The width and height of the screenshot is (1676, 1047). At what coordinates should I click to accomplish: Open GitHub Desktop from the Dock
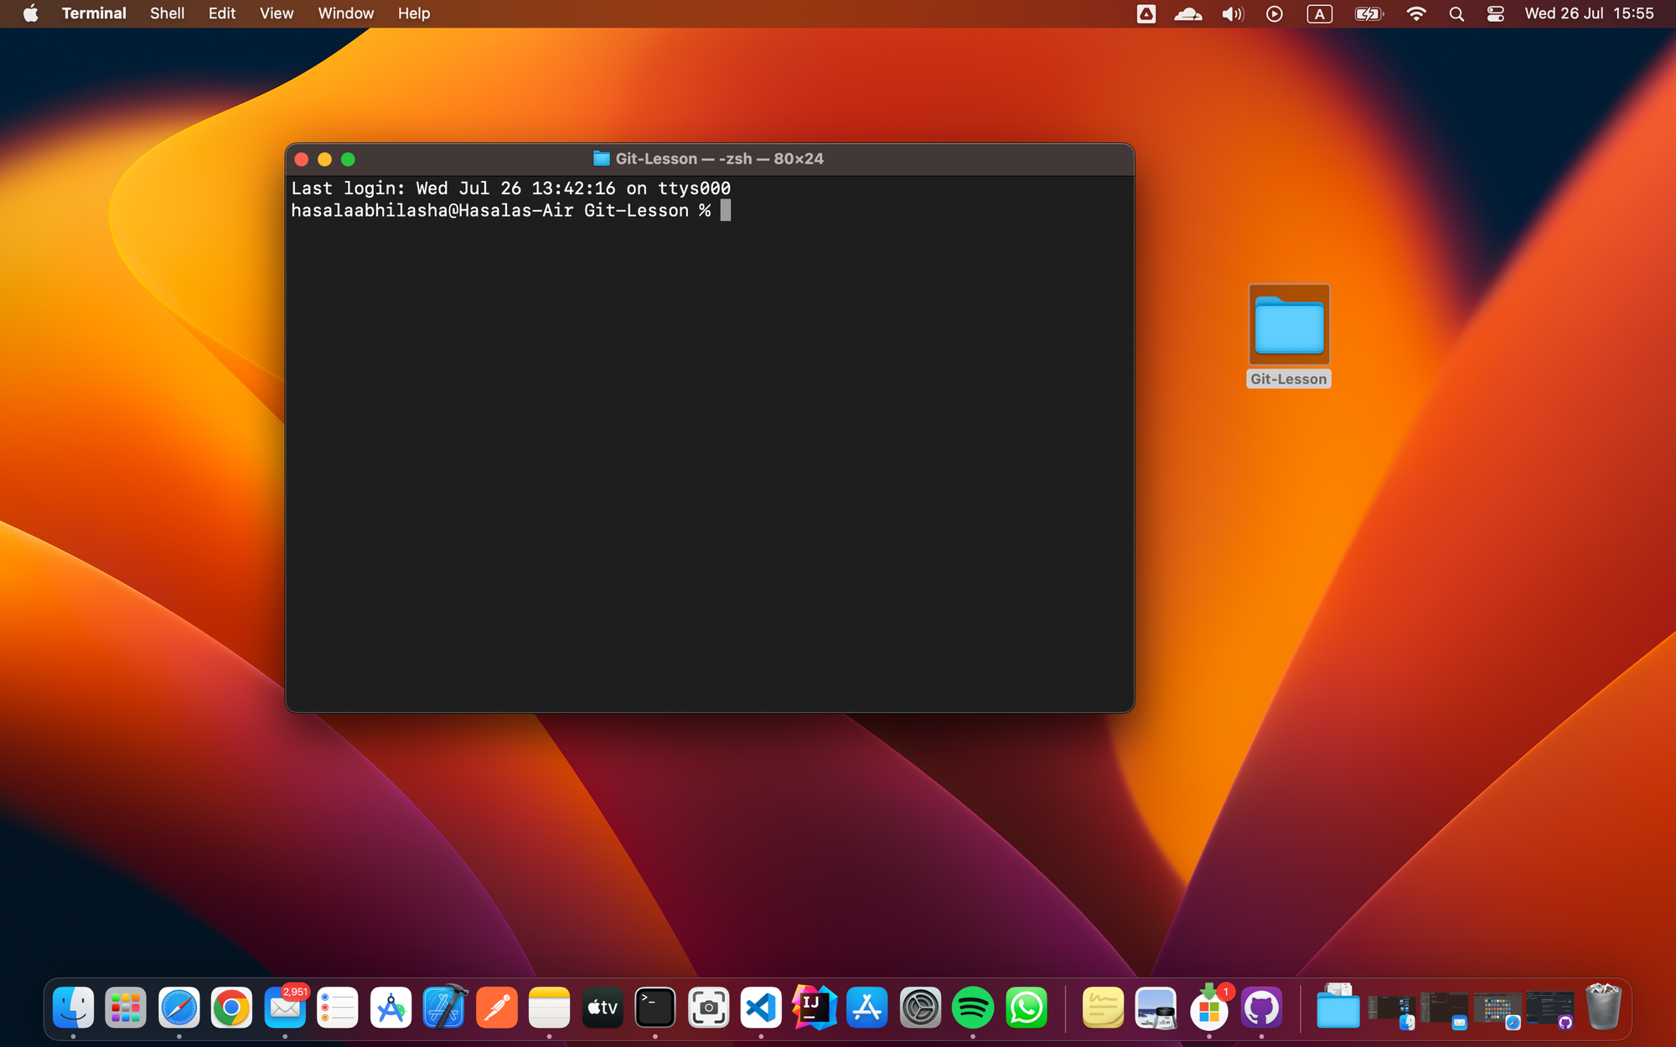pos(1262,1008)
